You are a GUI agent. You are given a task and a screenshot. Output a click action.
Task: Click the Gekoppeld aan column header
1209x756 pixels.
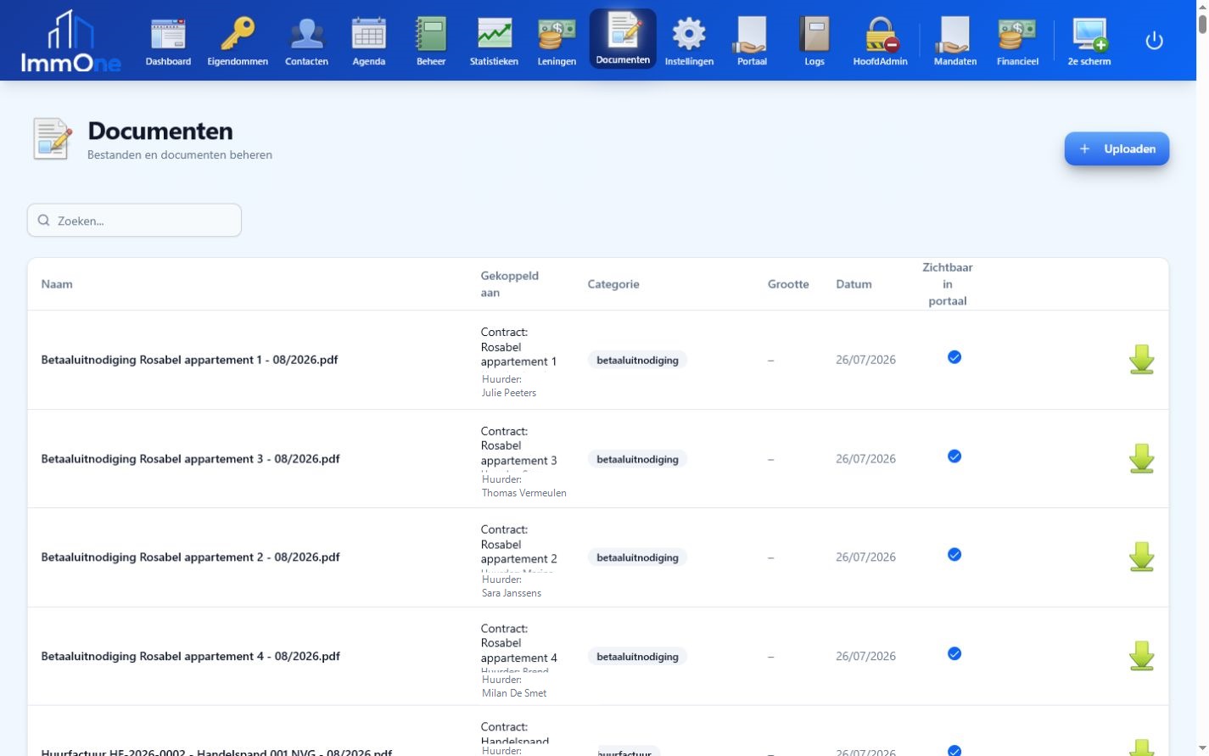(x=509, y=284)
